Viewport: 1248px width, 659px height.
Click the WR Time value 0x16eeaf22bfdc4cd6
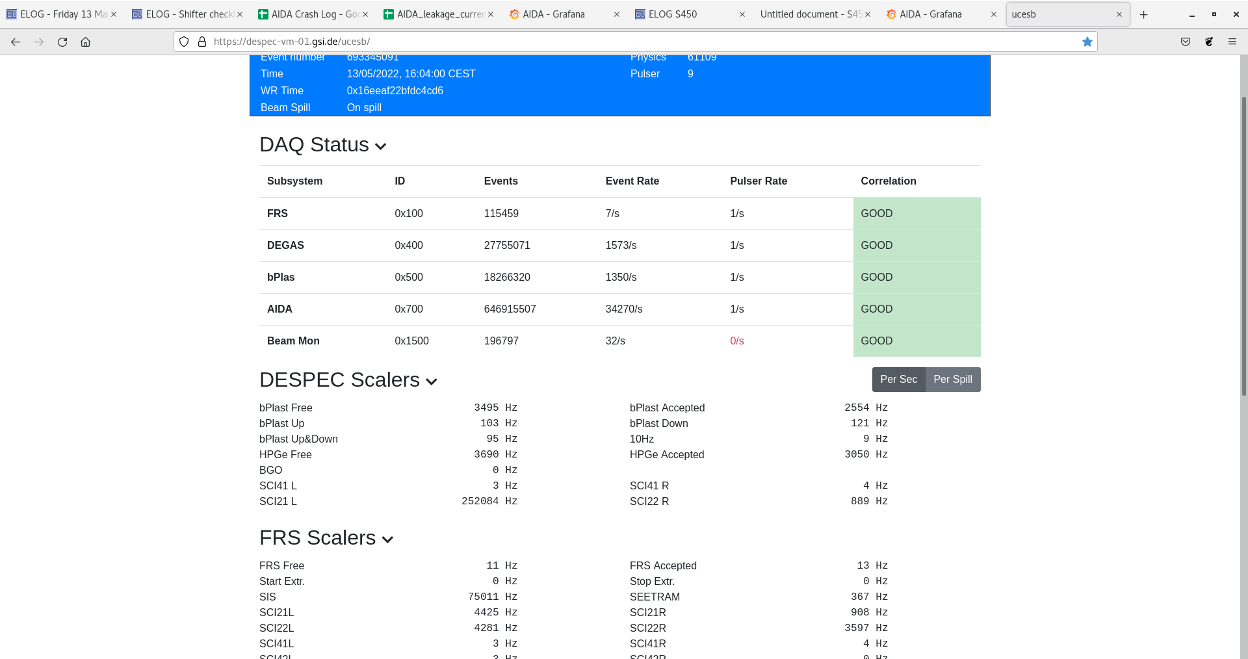pos(395,91)
